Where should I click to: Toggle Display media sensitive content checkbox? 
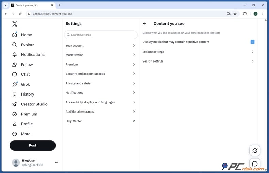[252, 42]
